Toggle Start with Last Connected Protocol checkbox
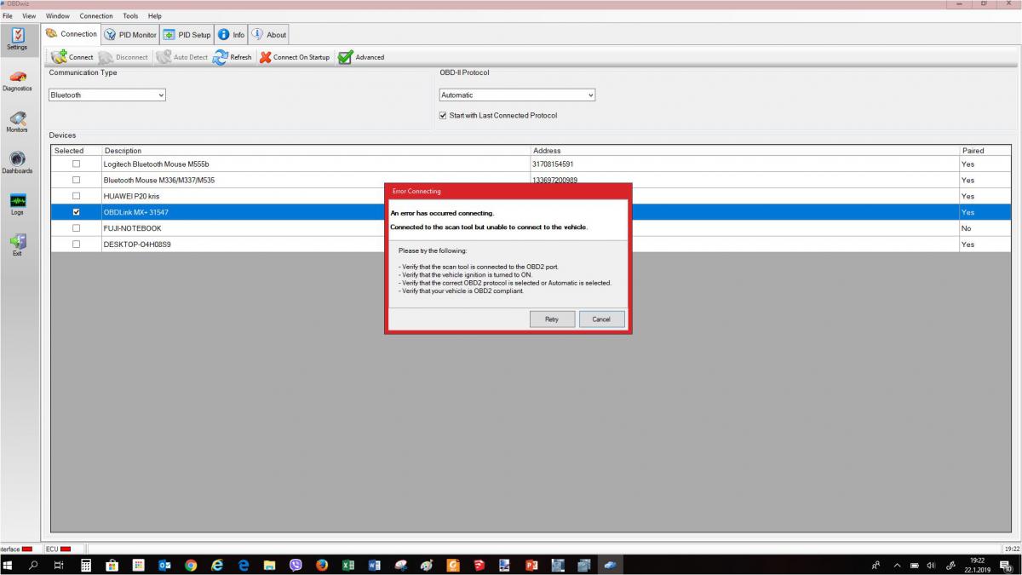This screenshot has height=575, width=1022. pyautogui.click(x=443, y=116)
